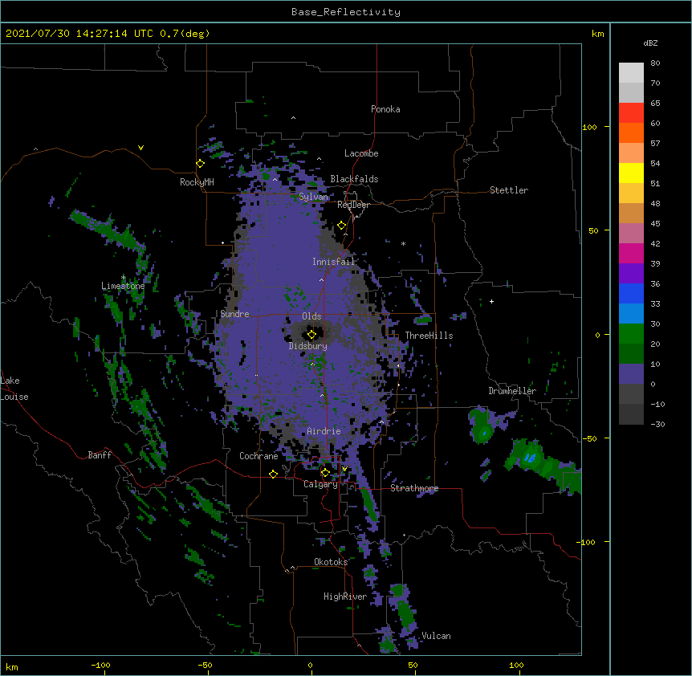
Task: Click the yellow diamond marker below Cochrane
Action: tap(273, 474)
